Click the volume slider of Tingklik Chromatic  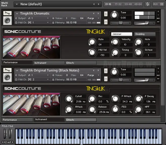(x=145, y=23)
